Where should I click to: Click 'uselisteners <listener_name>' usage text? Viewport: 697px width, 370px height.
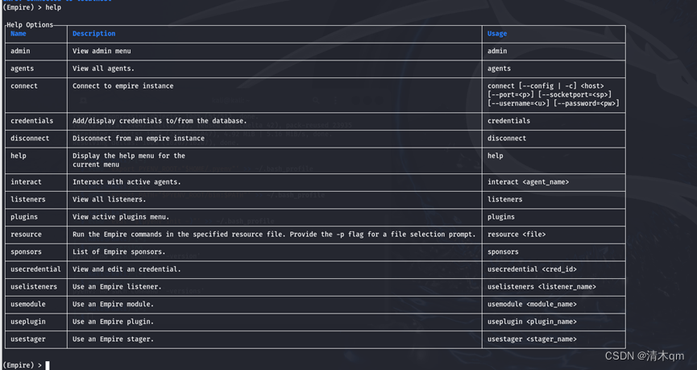[x=541, y=287]
